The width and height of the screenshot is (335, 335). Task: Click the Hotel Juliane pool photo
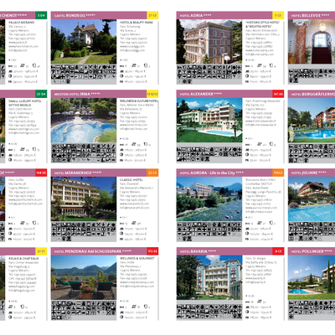coord(312,199)
